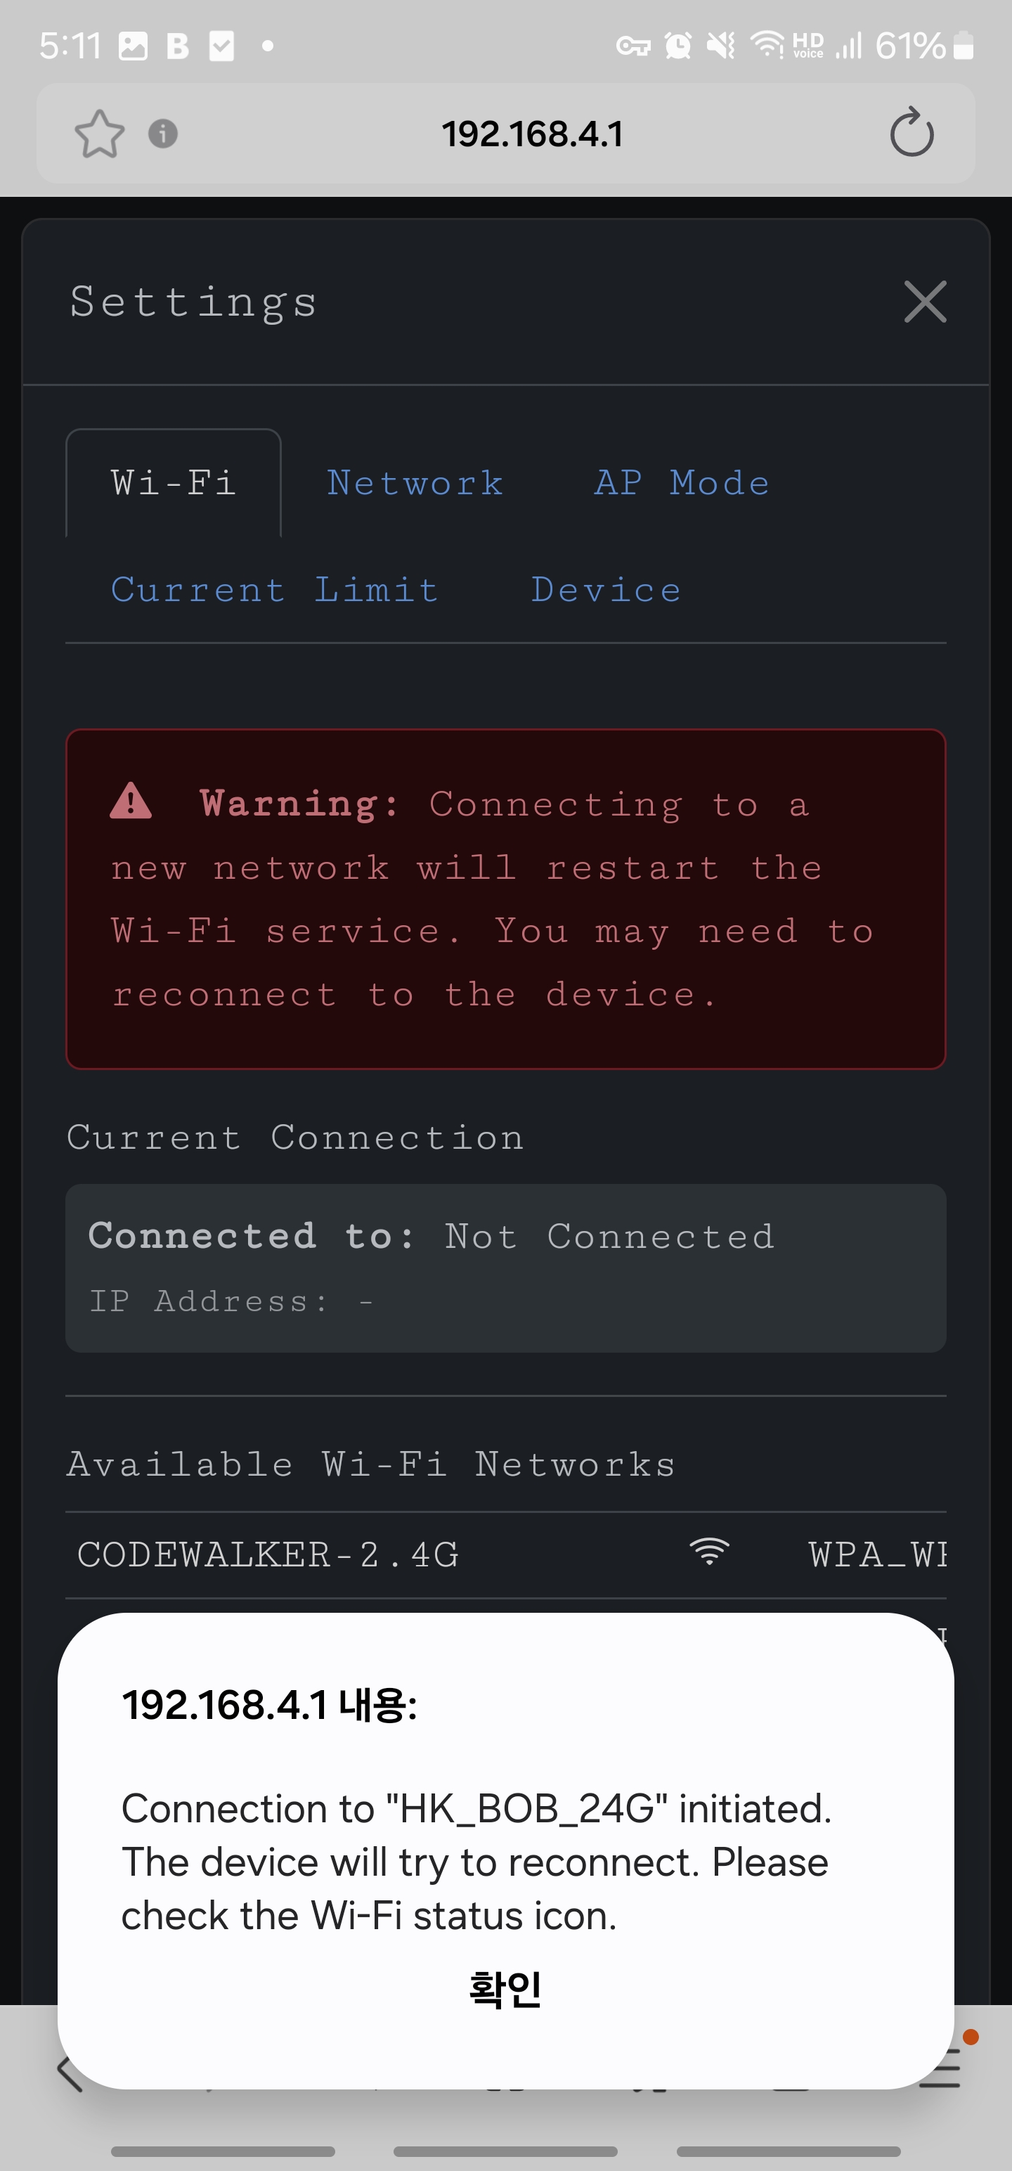The image size is (1012, 2171).
Task: Switch to AP Mode tab
Action: 681,483
